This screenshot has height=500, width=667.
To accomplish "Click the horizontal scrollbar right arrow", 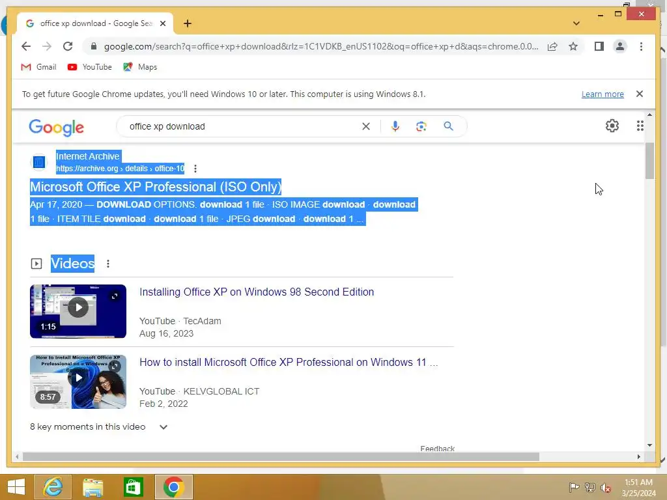I will click(x=638, y=456).
